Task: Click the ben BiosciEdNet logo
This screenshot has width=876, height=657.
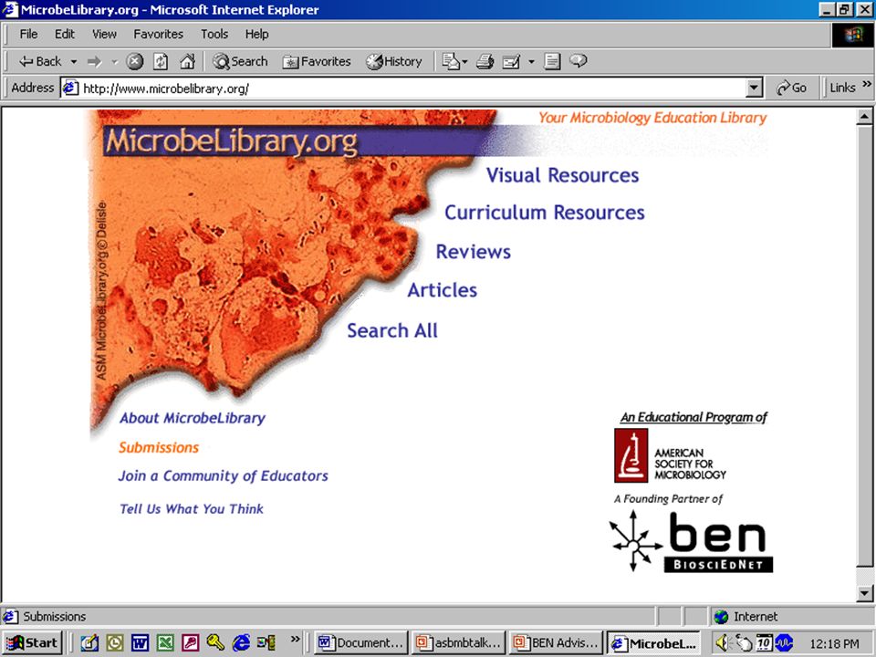Action: (x=691, y=542)
